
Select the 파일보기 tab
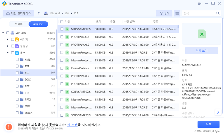point(38,24)
